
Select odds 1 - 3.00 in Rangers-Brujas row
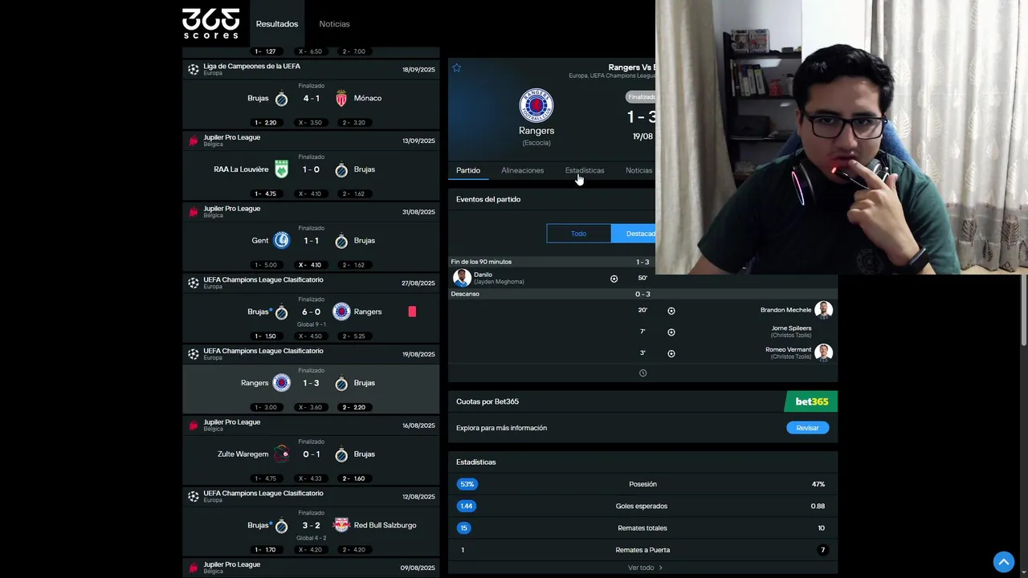coord(266,407)
